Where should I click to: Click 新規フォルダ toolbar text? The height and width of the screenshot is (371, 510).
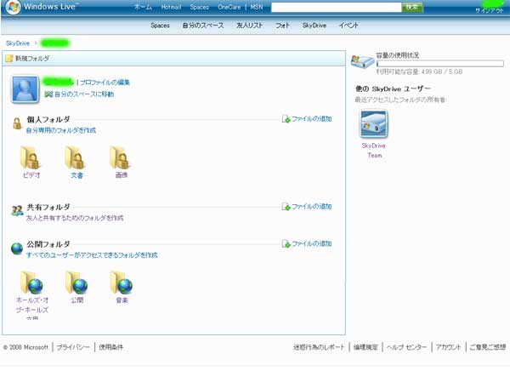pos(32,59)
